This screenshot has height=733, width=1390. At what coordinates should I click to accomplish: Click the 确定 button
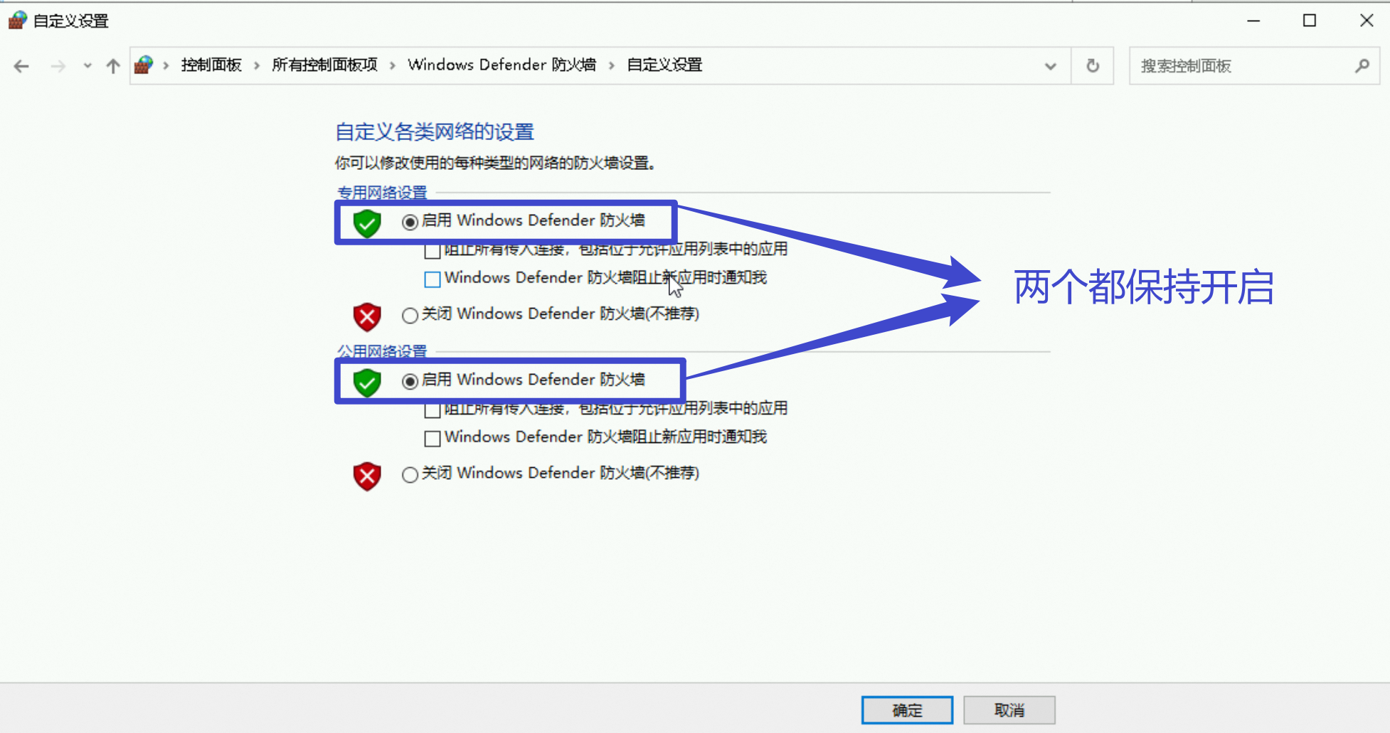(x=907, y=710)
